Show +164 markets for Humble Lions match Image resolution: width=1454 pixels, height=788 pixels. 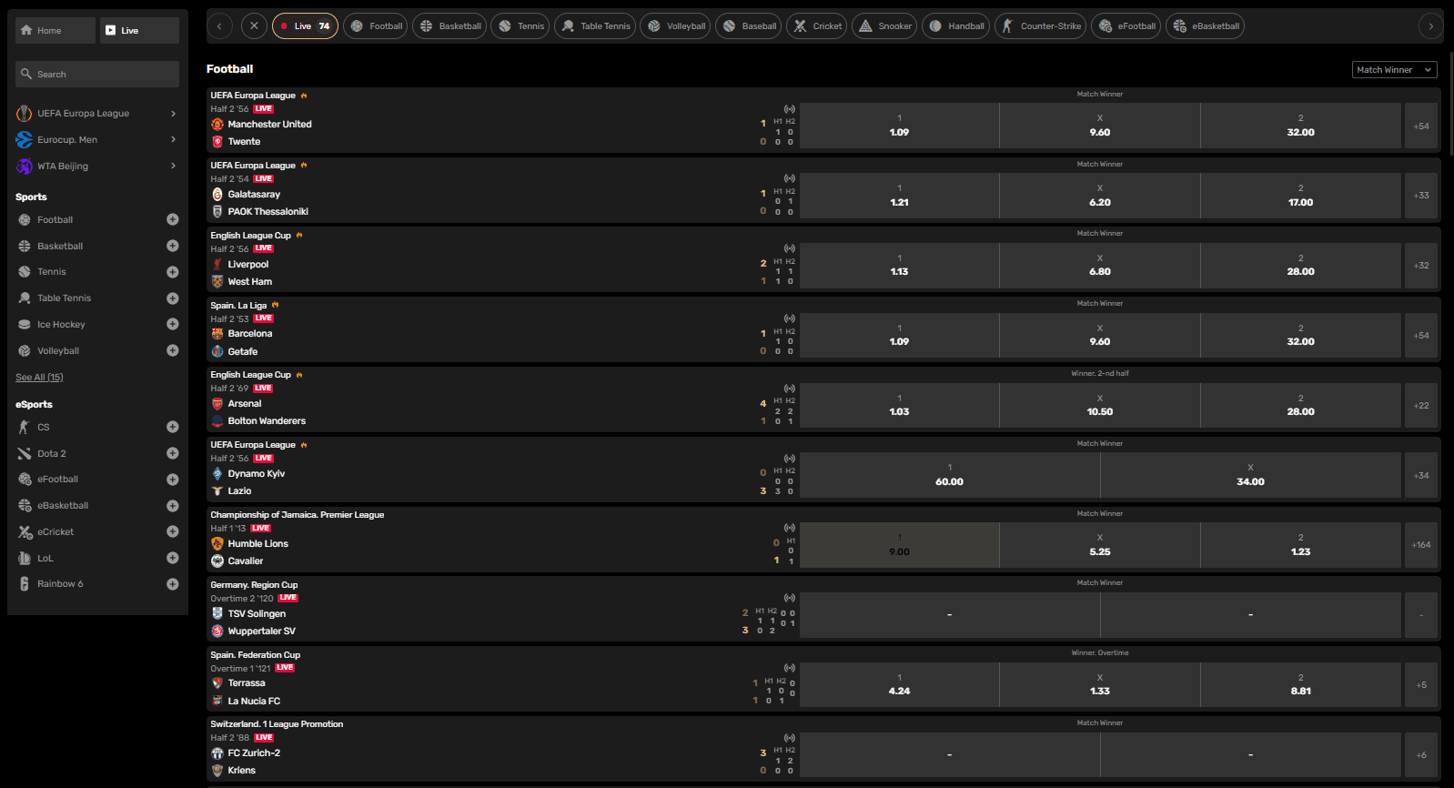(1421, 545)
